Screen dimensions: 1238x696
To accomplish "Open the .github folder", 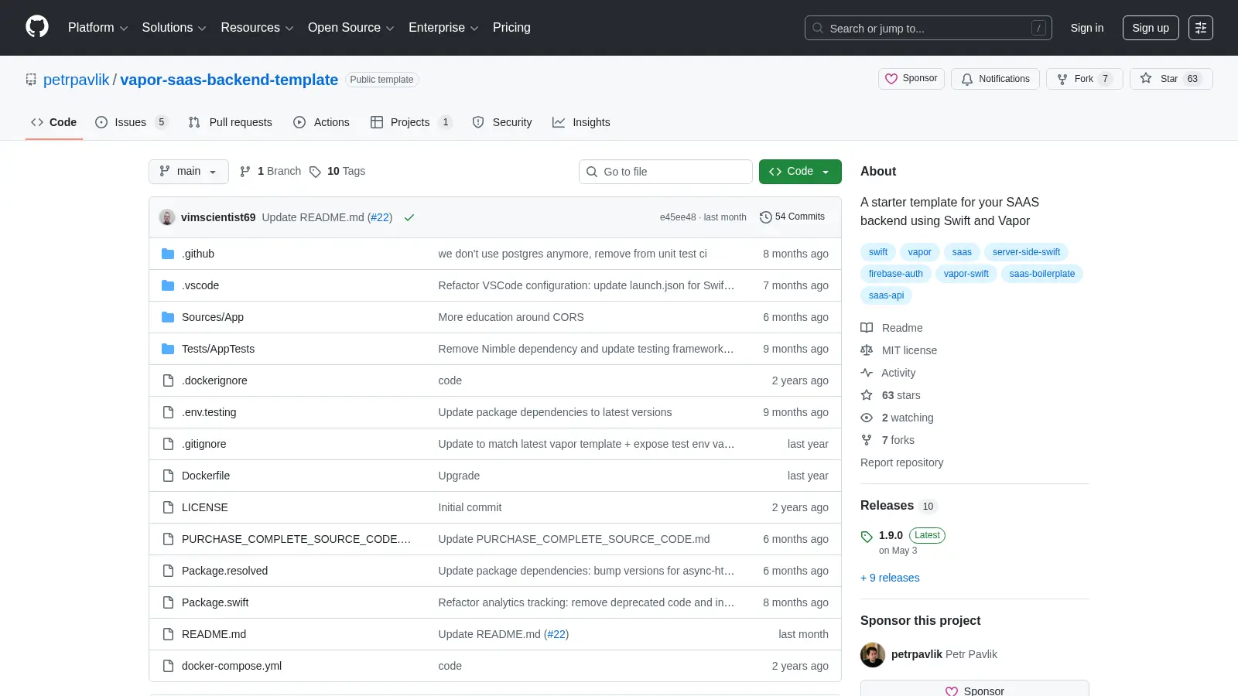I will pyautogui.click(x=198, y=254).
